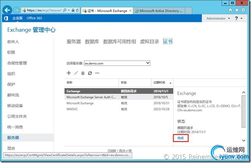
Task: Open address bar search dropdown arrow
Action: pos(69,10)
